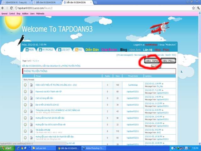This screenshot has width=201, height=151.
Task: Reload the page with the refresh icon
Action: 11,8
